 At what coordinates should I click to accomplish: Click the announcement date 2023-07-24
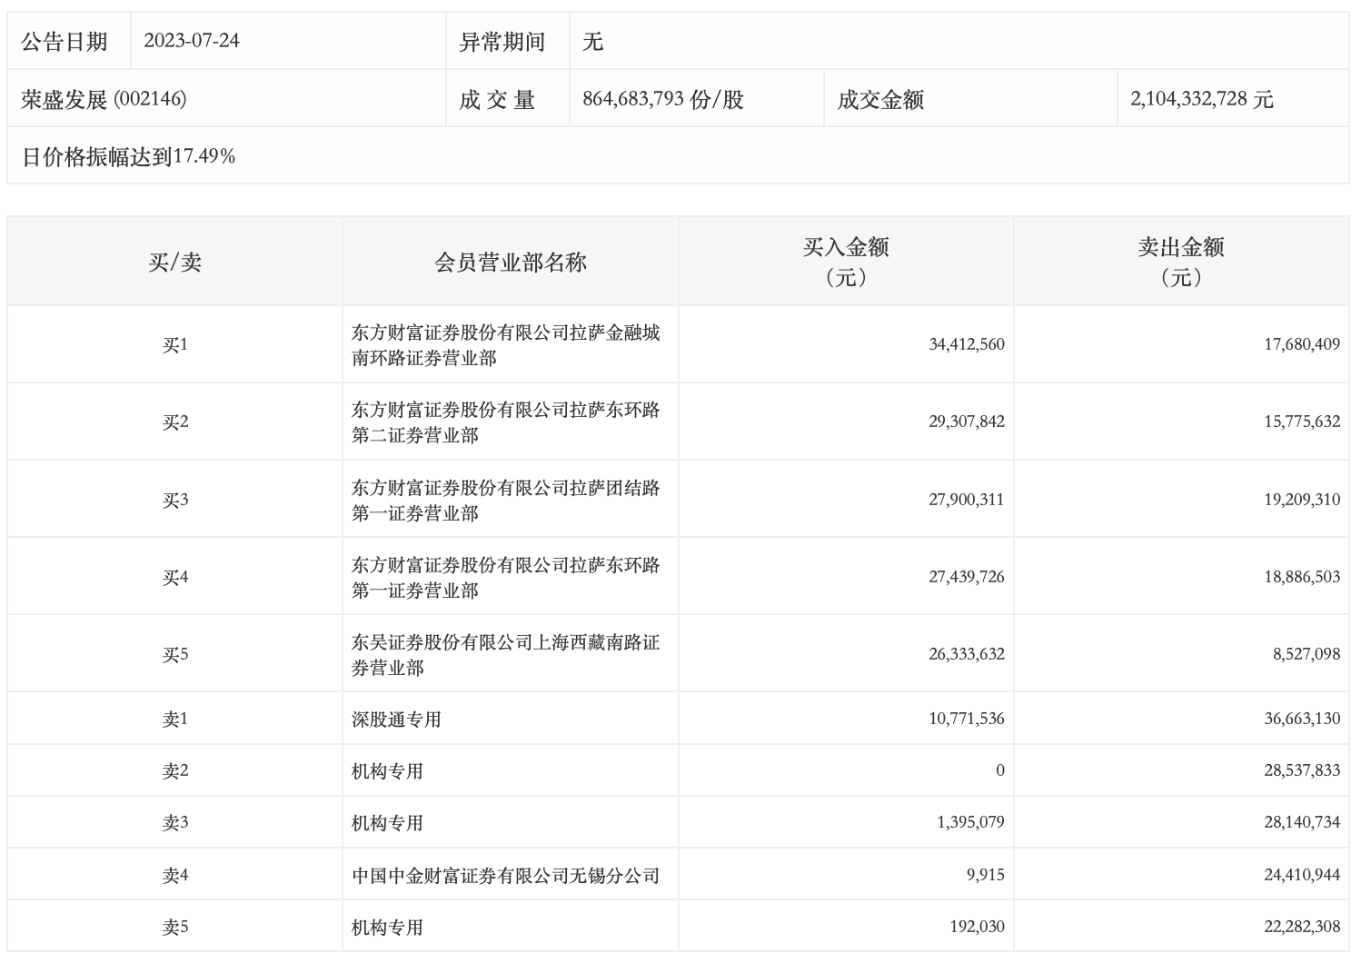pyautogui.click(x=192, y=41)
